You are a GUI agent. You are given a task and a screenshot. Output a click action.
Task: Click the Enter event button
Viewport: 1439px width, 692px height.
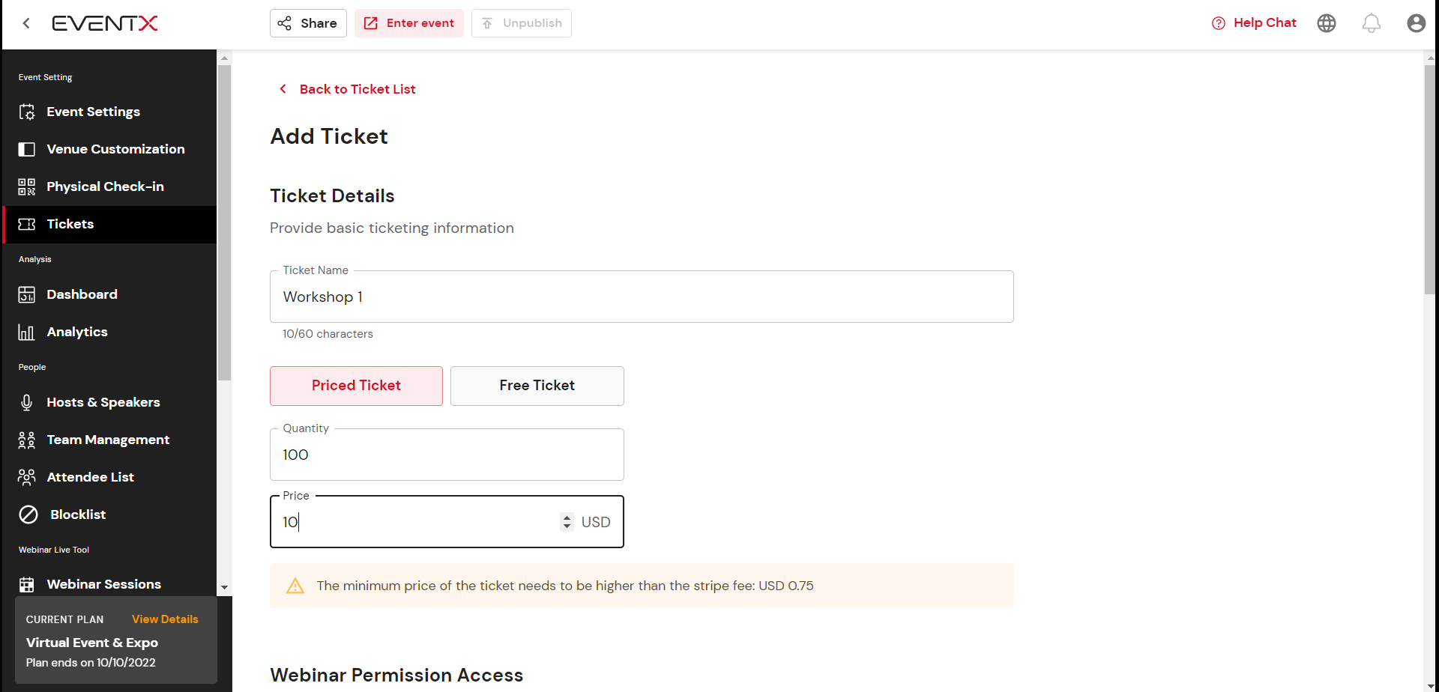409,23
